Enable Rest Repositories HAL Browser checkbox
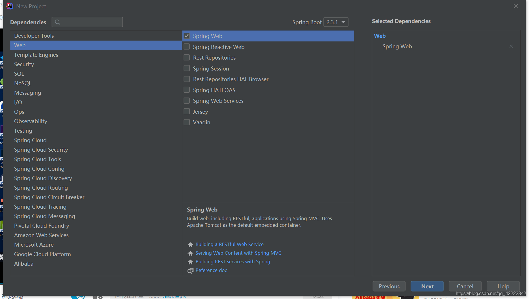The height and width of the screenshot is (299, 529). click(187, 79)
